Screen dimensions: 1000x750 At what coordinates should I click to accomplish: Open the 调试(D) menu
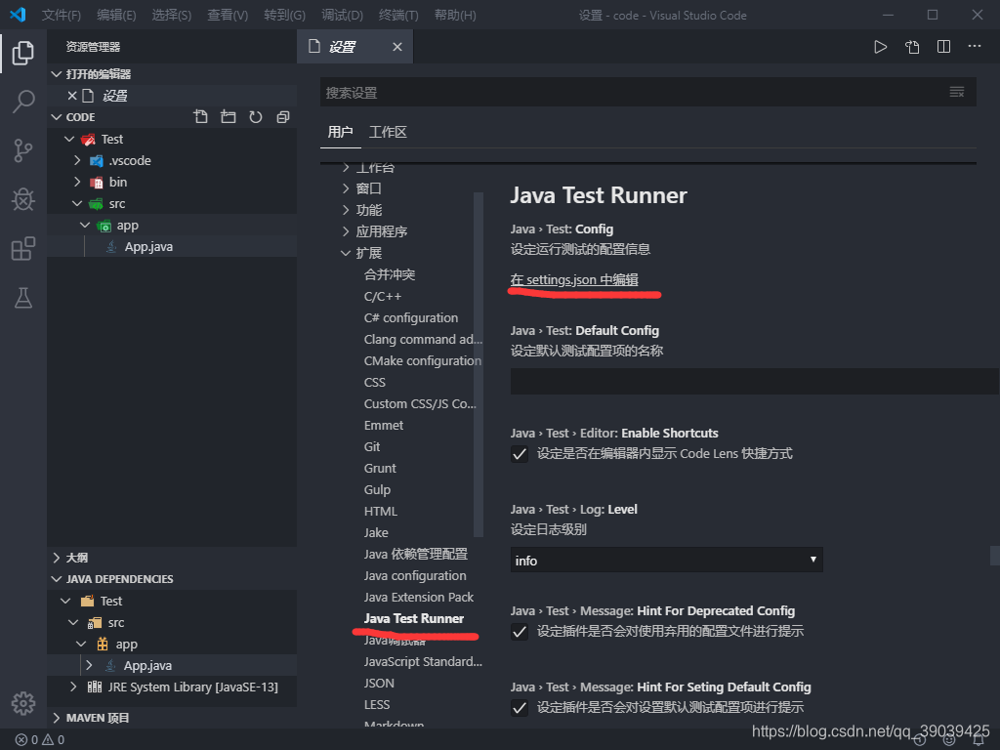coord(343,15)
